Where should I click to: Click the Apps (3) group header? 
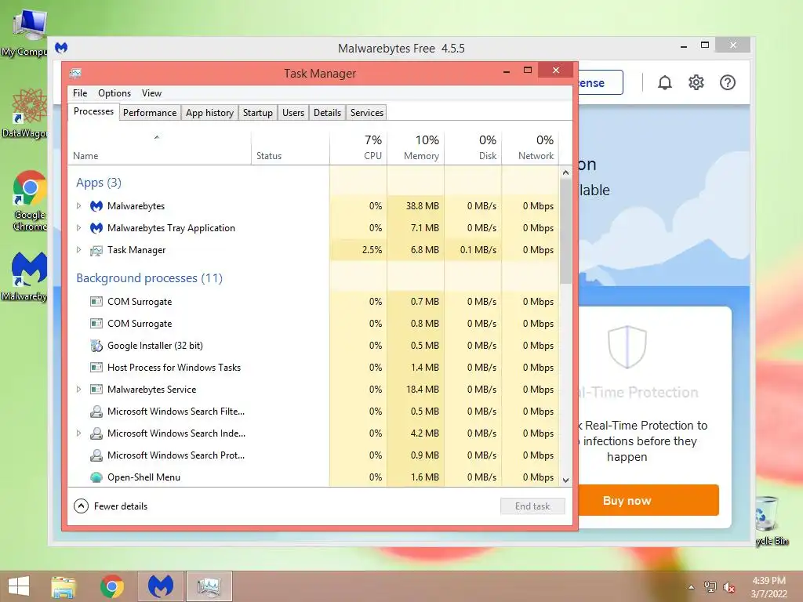(98, 183)
